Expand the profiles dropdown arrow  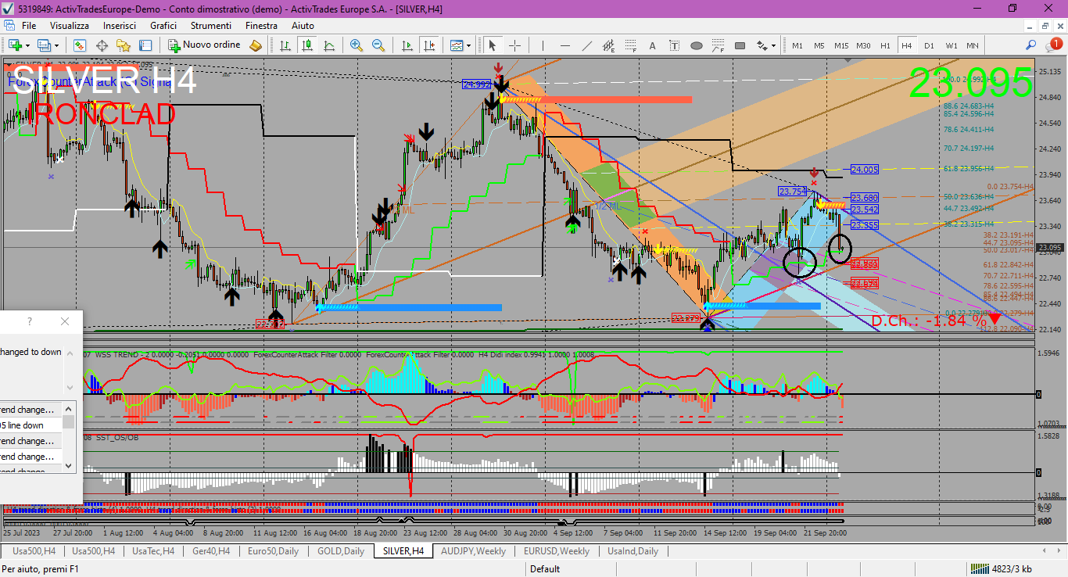[x=56, y=45]
